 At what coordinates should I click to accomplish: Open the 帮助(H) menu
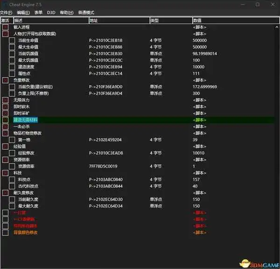(67, 13)
